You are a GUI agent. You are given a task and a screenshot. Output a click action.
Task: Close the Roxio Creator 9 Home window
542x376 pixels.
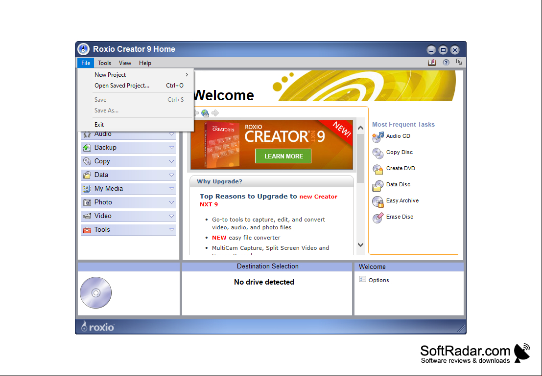pos(455,50)
